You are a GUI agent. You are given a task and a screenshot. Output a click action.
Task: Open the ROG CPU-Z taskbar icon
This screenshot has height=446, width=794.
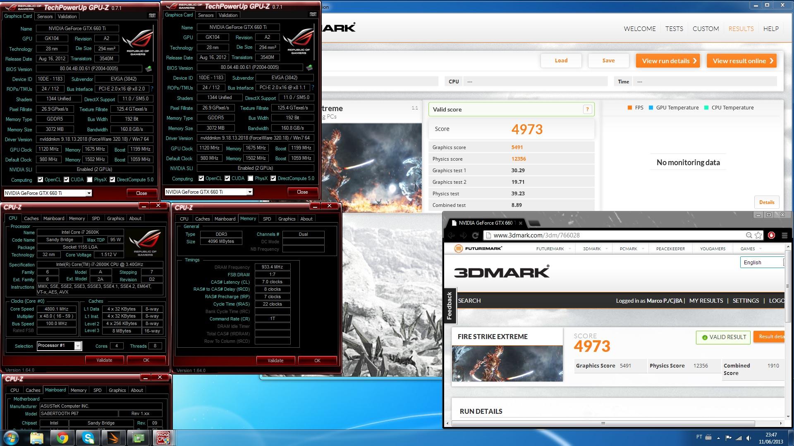pyautogui.click(x=163, y=437)
